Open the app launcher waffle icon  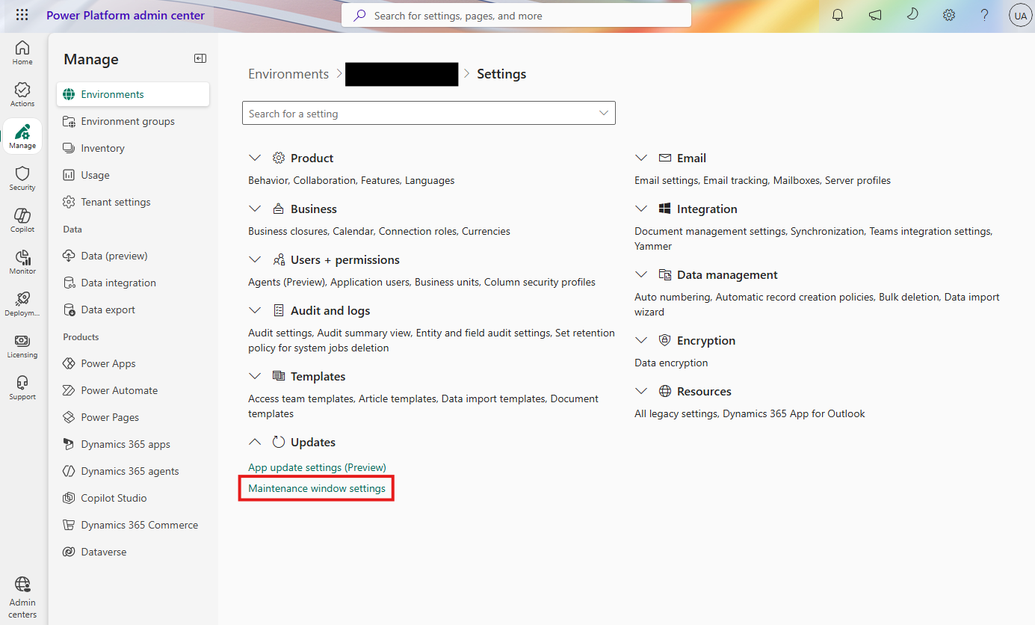tap(22, 16)
